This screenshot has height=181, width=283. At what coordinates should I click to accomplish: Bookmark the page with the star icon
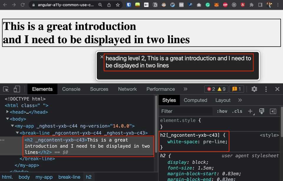pos(117,5)
